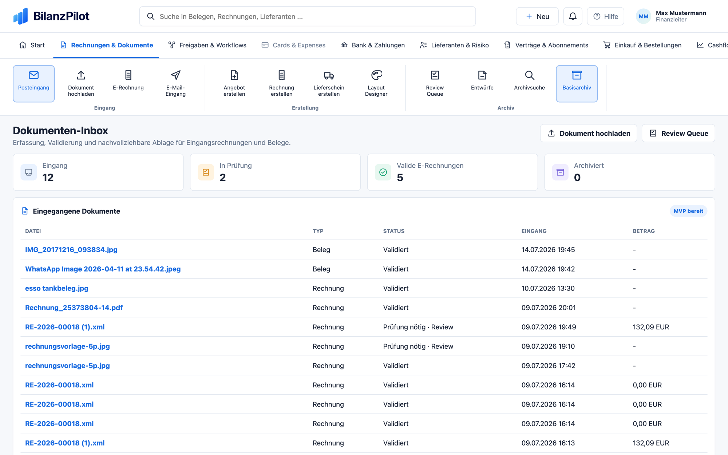
Task: Open Einkauf & Bestellungen tab
Action: click(x=642, y=45)
